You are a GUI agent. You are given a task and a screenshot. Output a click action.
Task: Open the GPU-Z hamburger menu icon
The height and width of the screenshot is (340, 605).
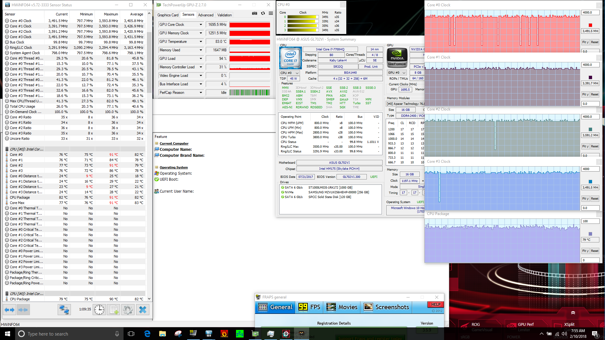(x=271, y=14)
